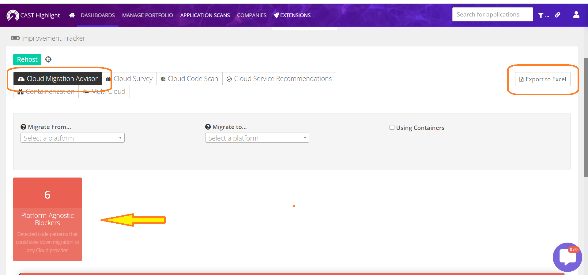588x275 pixels.
Task: Focus the Search for applications field
Action: pos(492,14)
